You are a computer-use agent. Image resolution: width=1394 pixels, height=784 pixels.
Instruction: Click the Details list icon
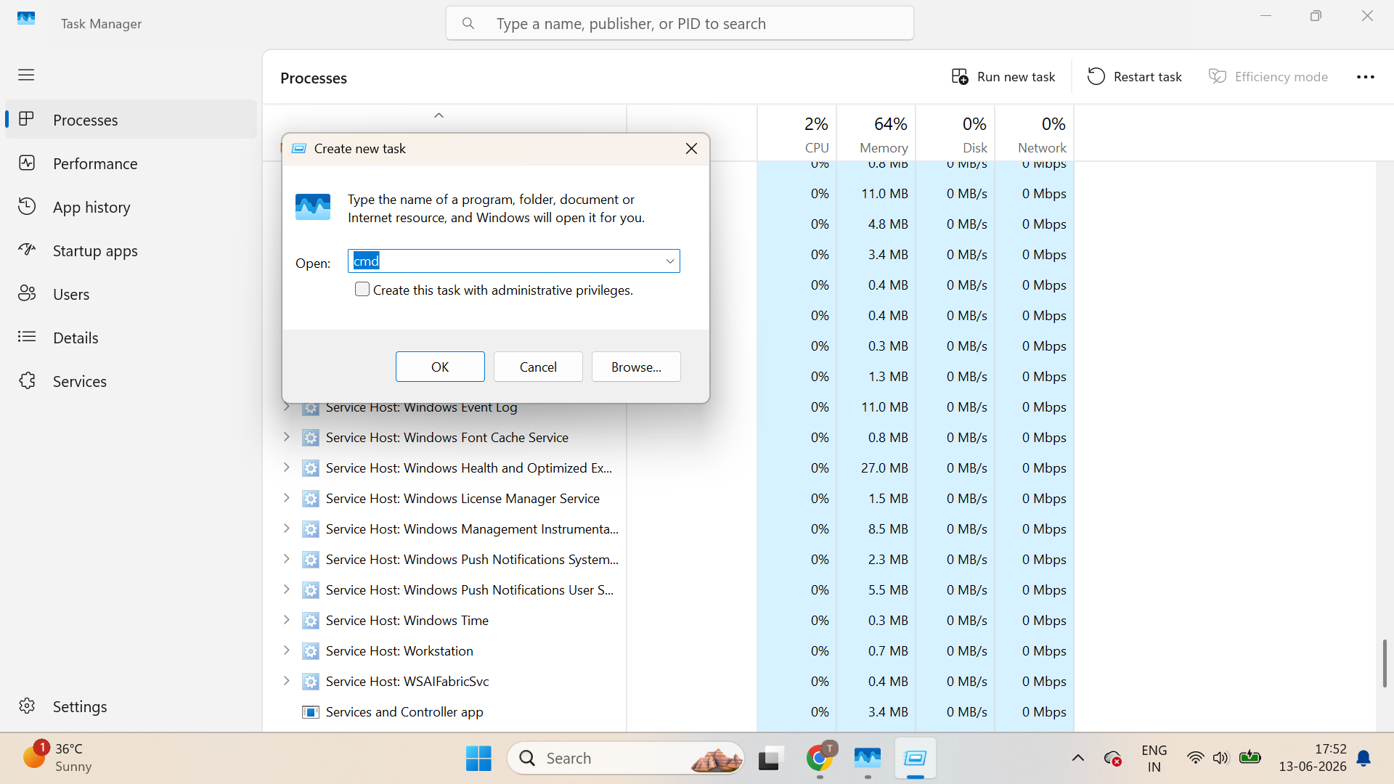[x=27, y=337]
